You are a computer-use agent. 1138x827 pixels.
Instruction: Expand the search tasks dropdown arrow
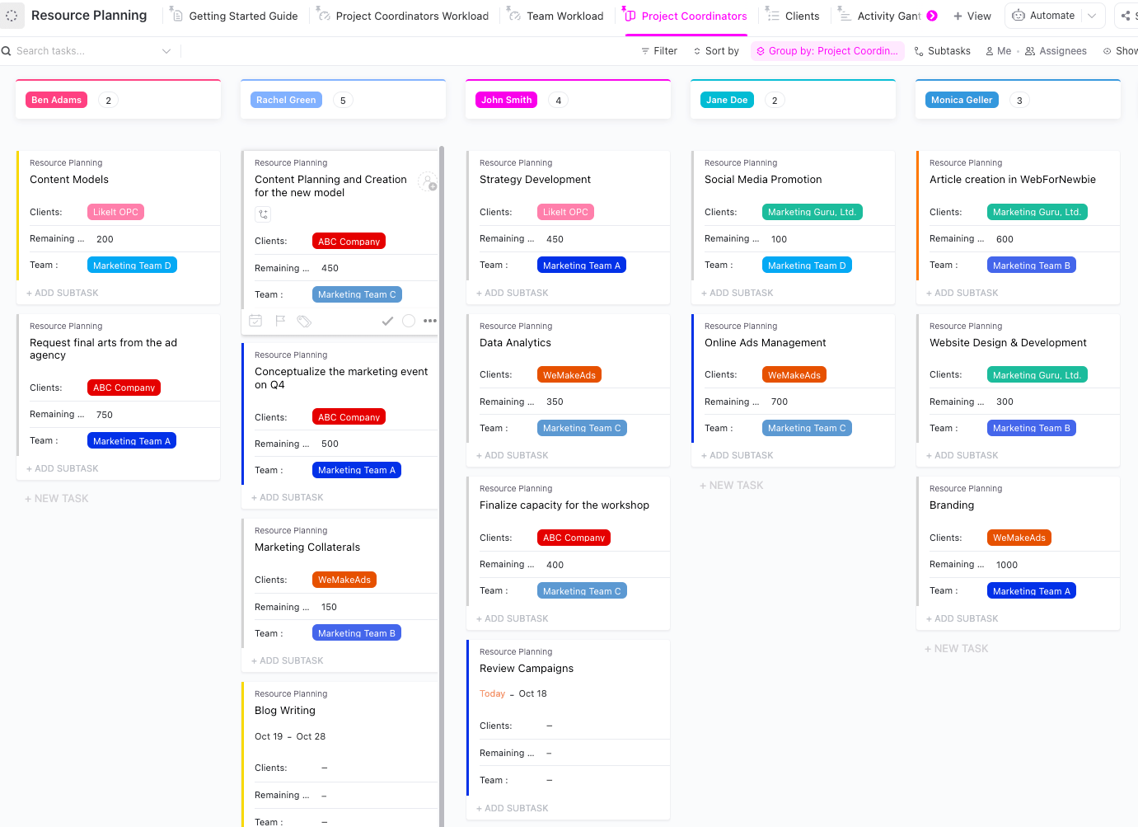pos(166,51)
